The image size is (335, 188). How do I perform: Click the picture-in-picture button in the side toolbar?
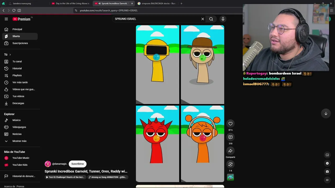(x=327, y=155)
